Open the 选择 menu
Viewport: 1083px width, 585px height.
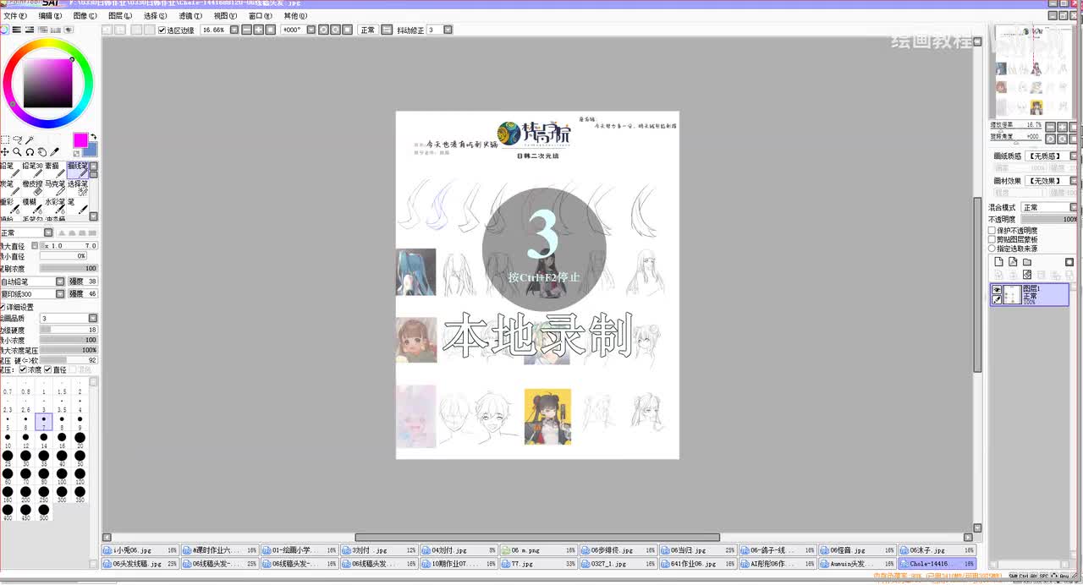pos(156,16)
